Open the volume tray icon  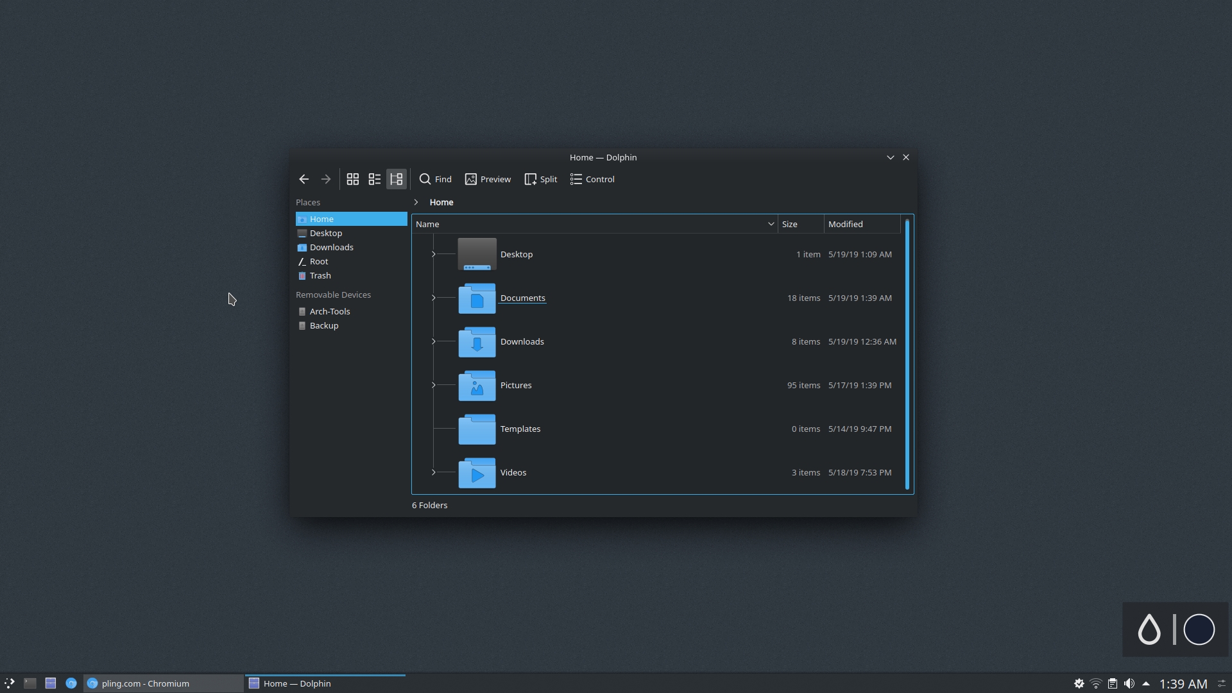tap(1129, 683)
